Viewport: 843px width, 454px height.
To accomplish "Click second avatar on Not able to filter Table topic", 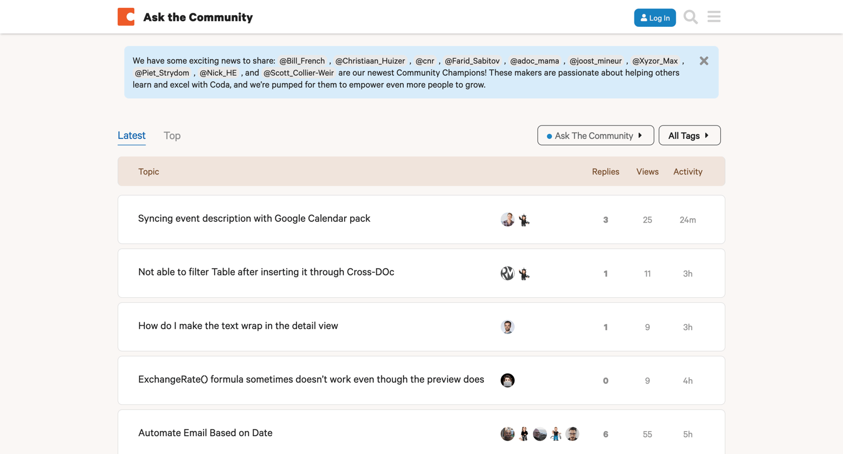I will [524, 273].
